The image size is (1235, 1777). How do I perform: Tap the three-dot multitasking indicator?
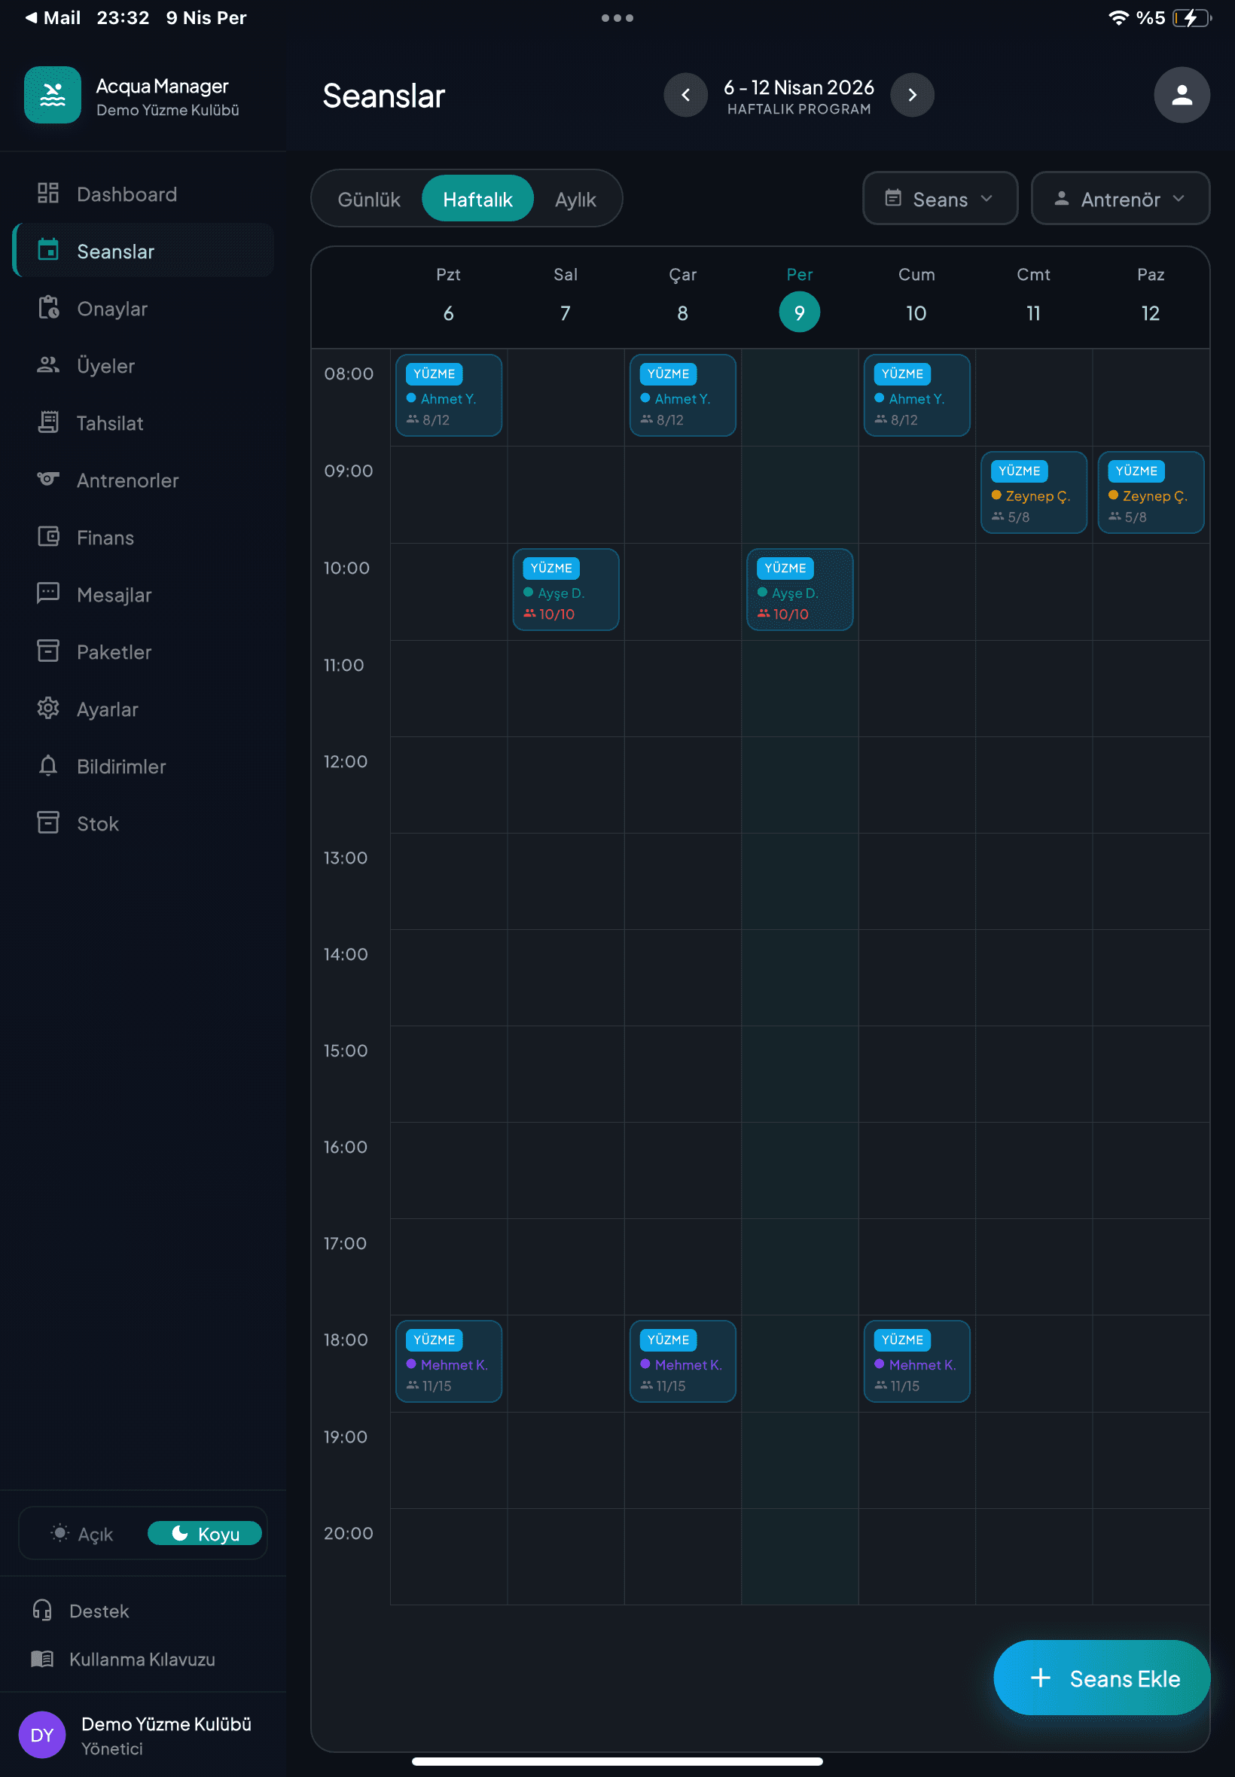617,18
